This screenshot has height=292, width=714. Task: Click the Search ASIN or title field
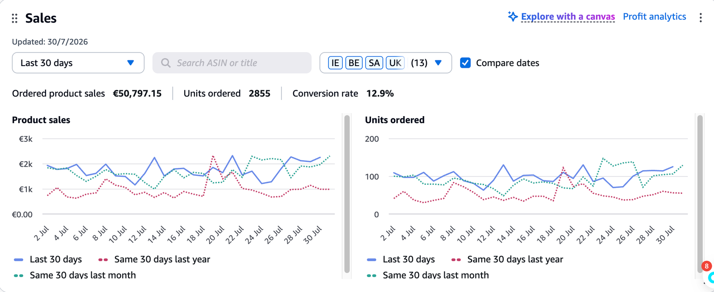coord(232,63)
